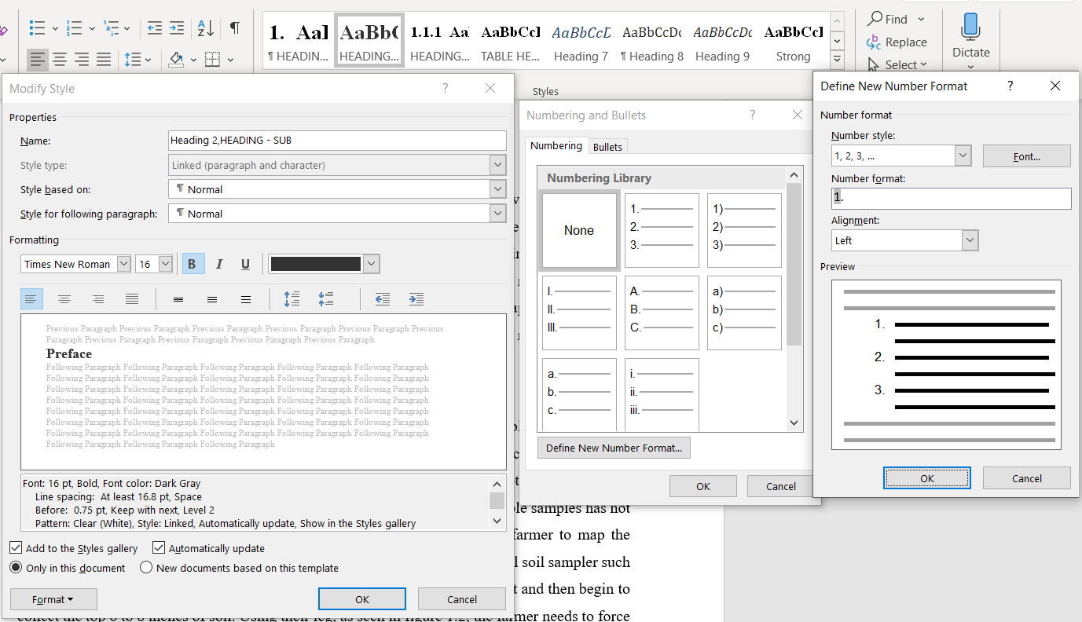1082x622 pixels.
Task: Open the Borders dropdown arrow
Action: pos(230,60)
